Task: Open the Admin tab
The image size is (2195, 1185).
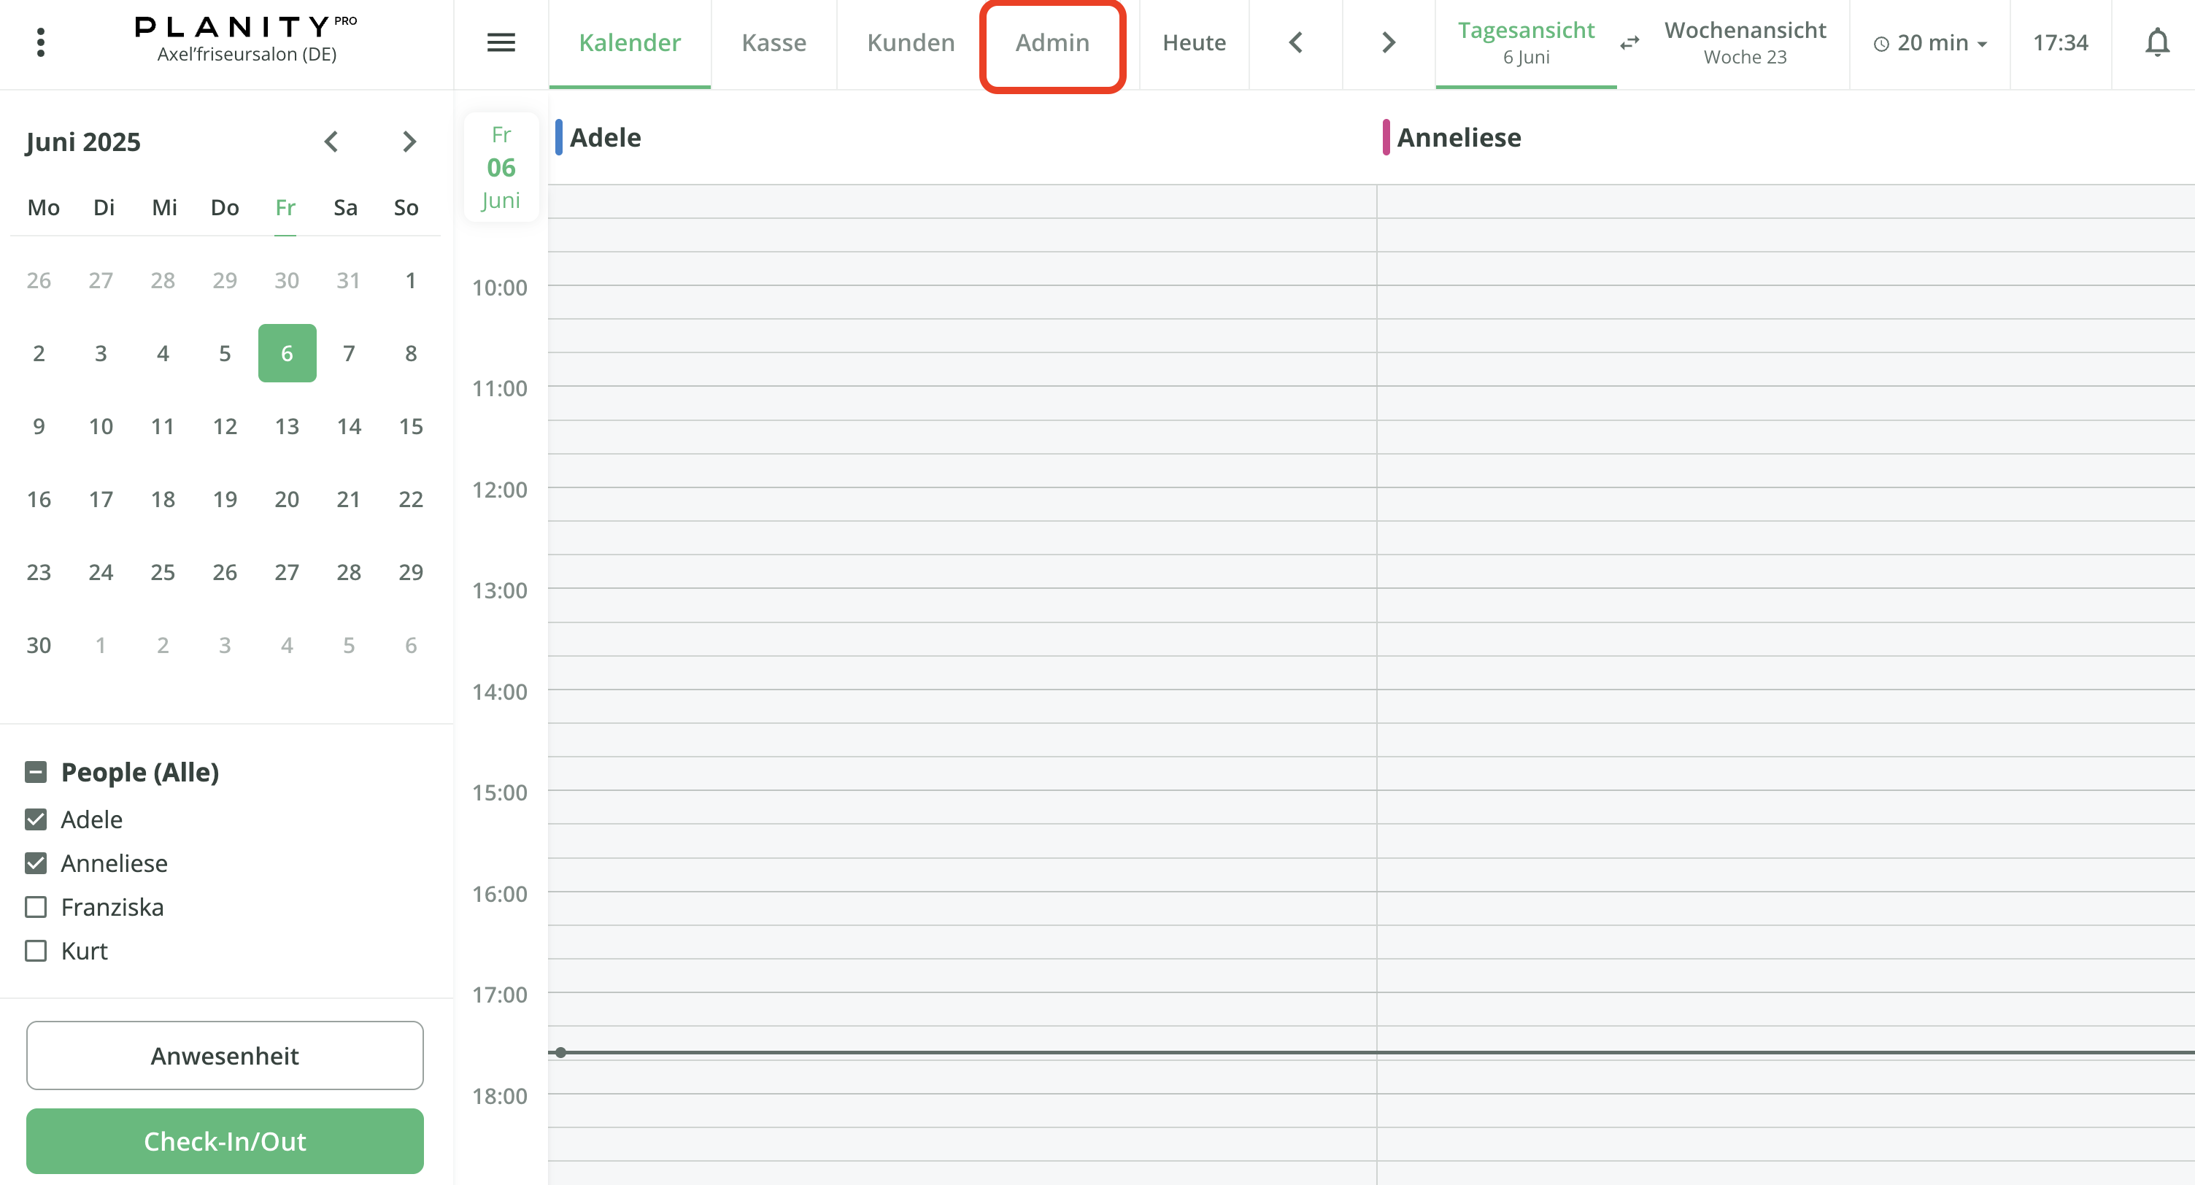Action: pyautogui.click(x=1052, y=42)
